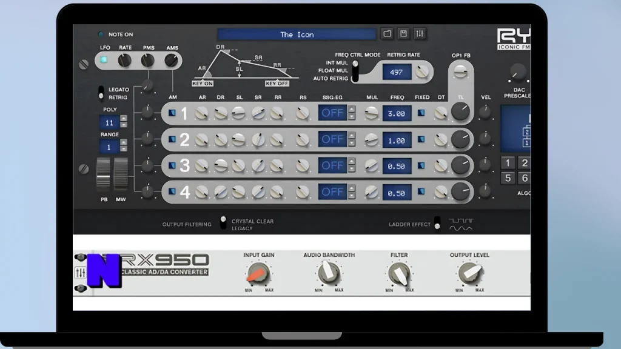This screenshot has height=349, width=621.
Task: Decrease POLY with its down arrow
Action: pos(124,125)
